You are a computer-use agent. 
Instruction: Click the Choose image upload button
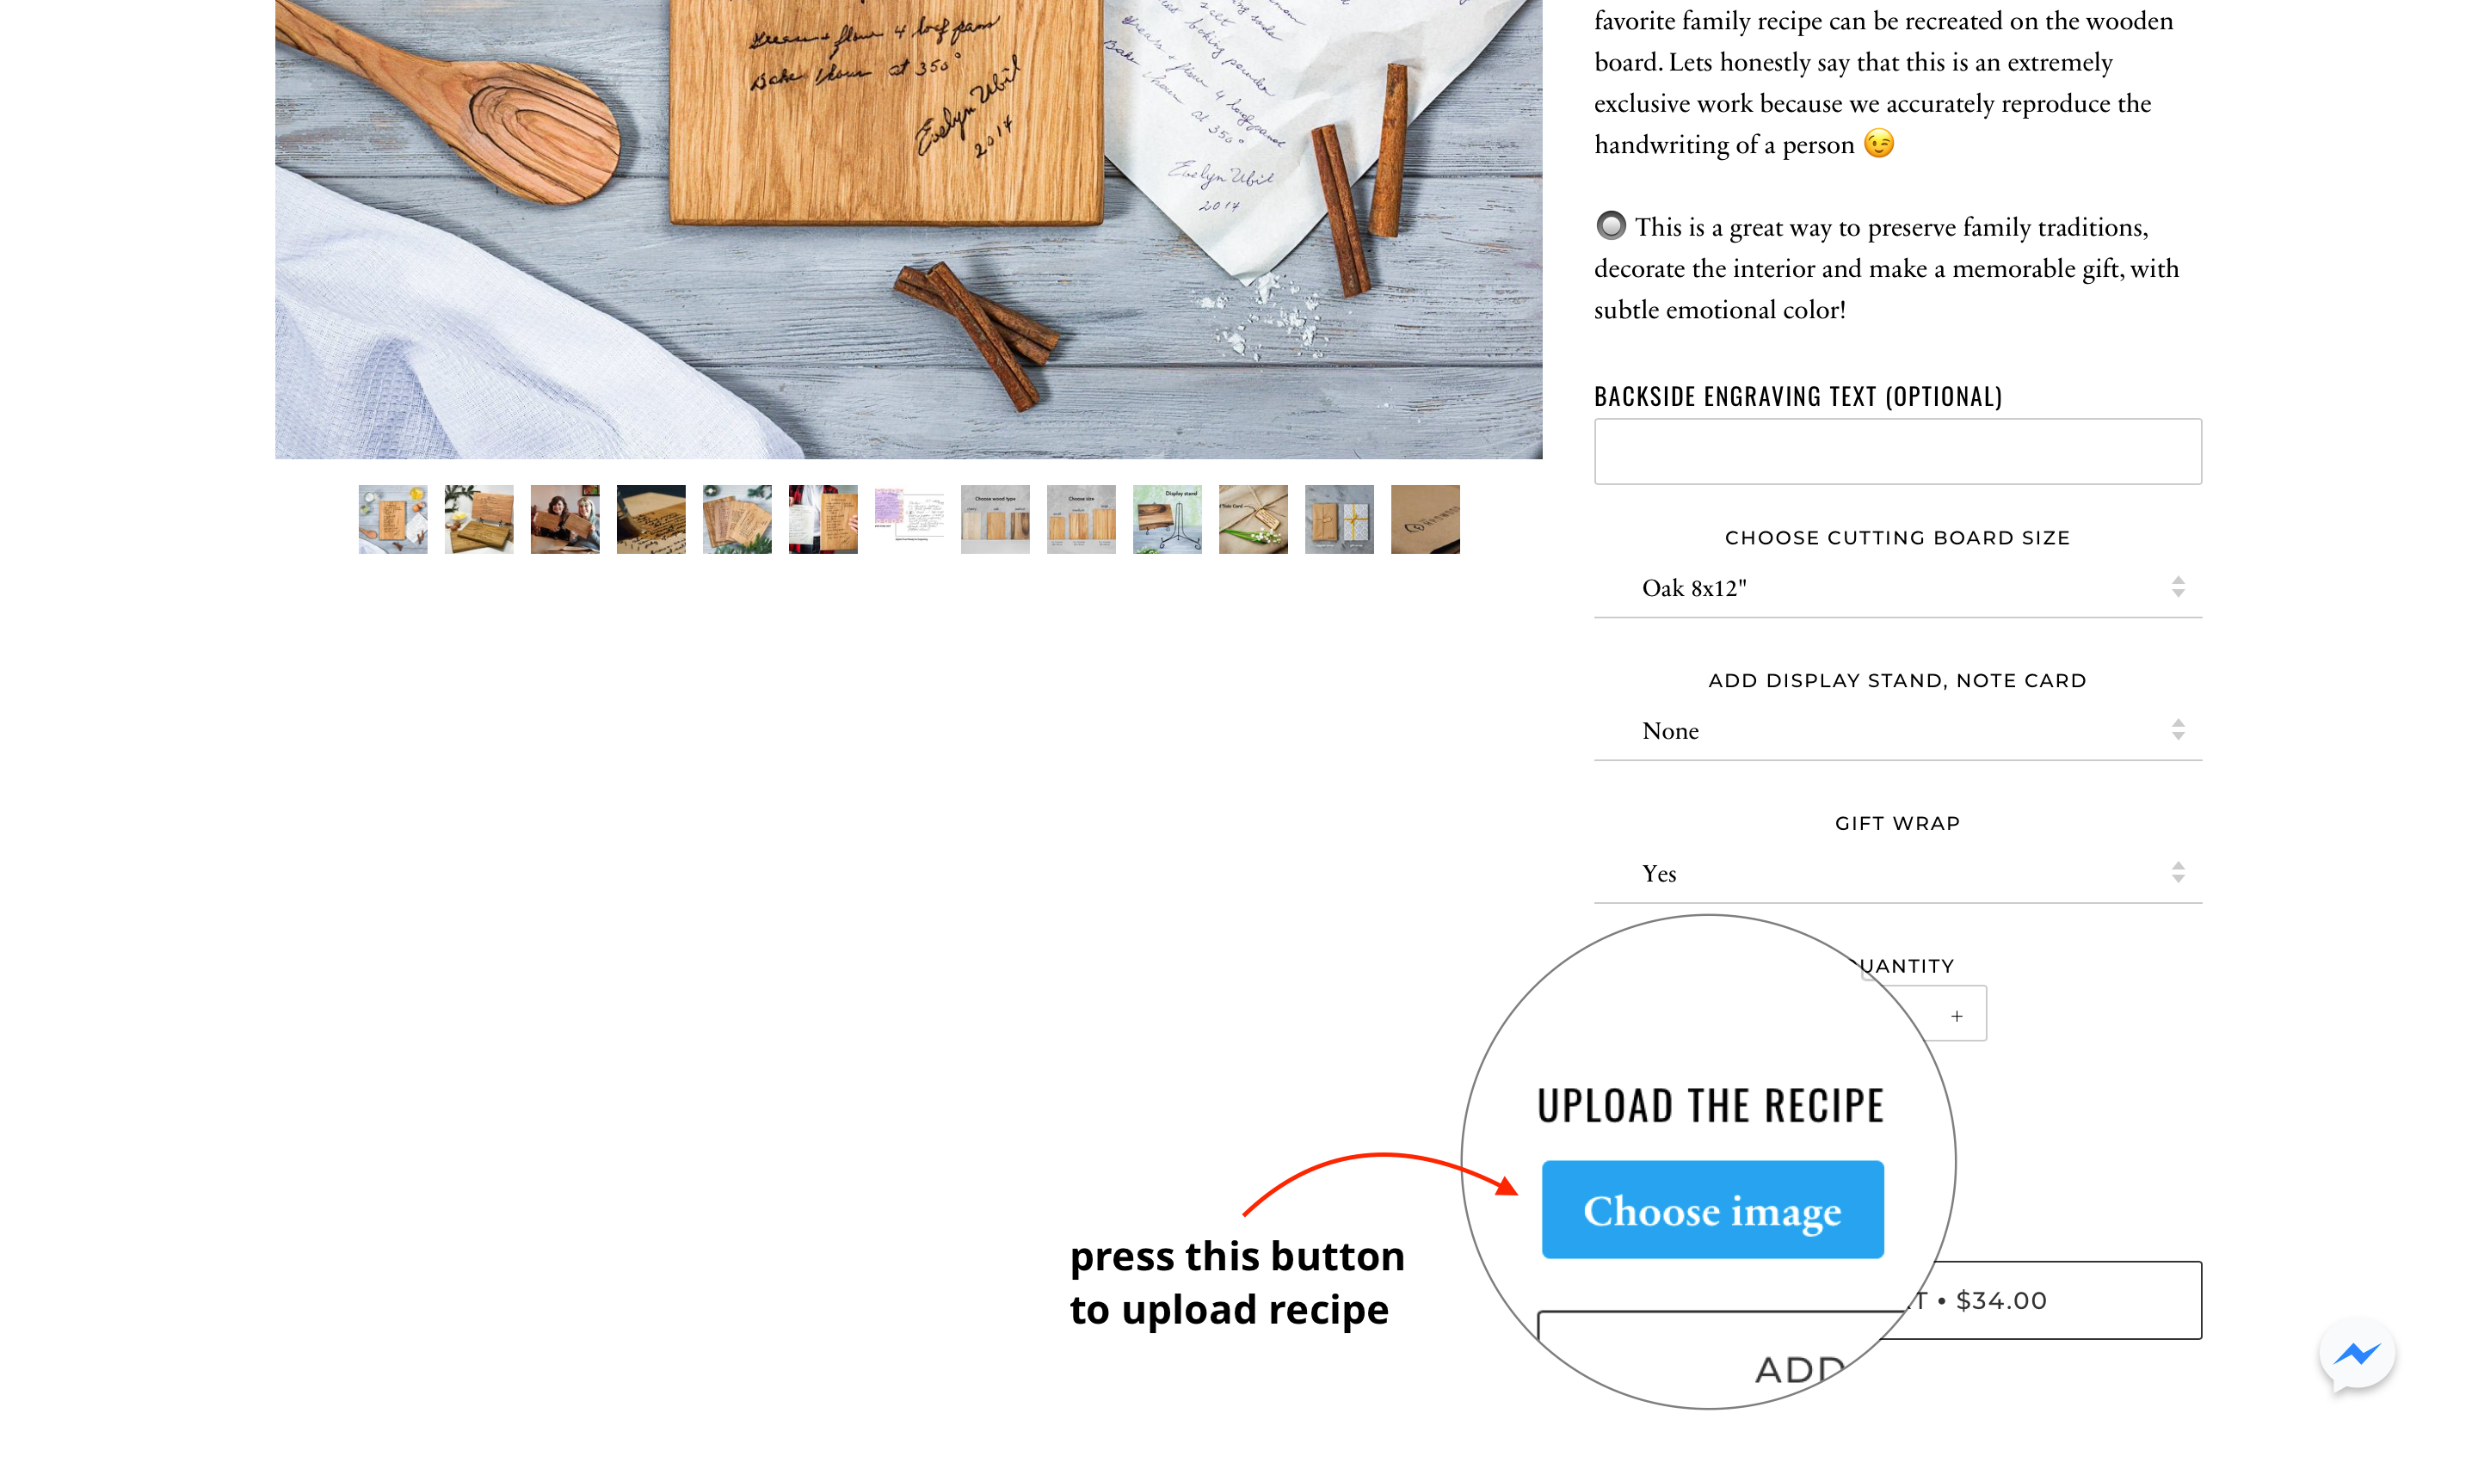pos(1711,1209)
